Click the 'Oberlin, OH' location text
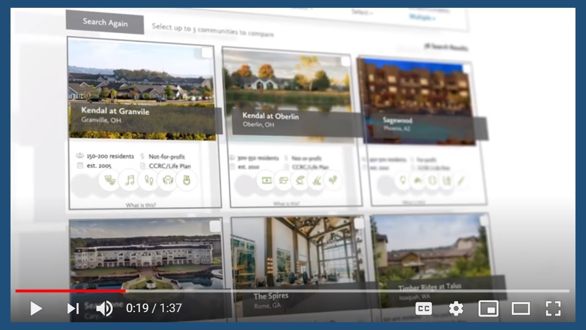Viewport: 586px width, 330px height. (258, 125)
